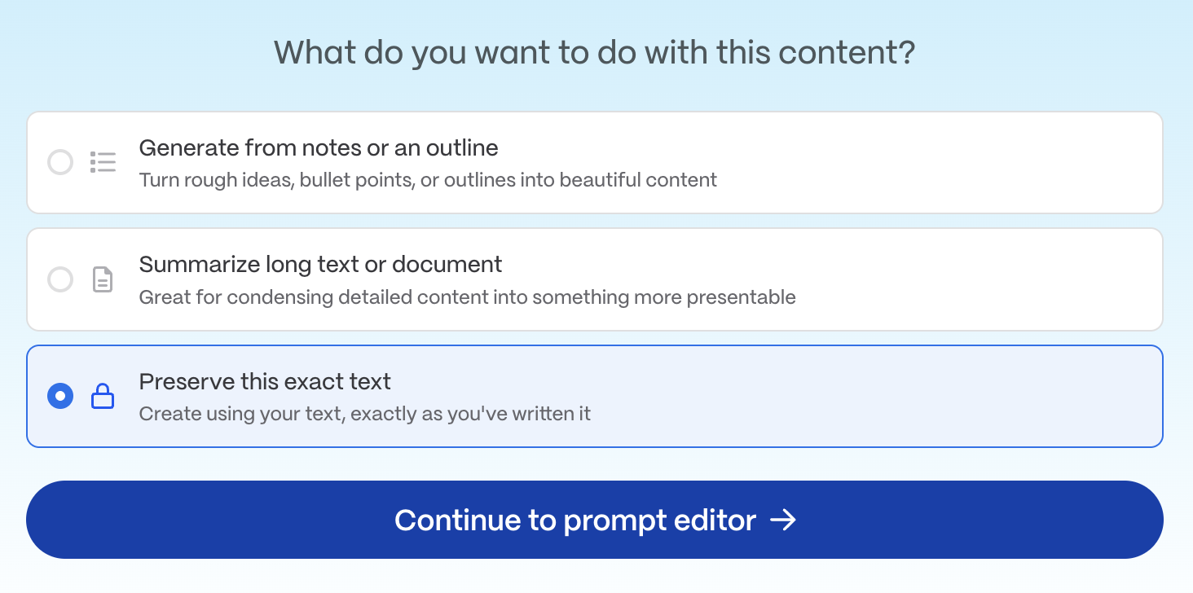
Task: Click the bulleted list icon for Generate option
Action: pos(103,162)
